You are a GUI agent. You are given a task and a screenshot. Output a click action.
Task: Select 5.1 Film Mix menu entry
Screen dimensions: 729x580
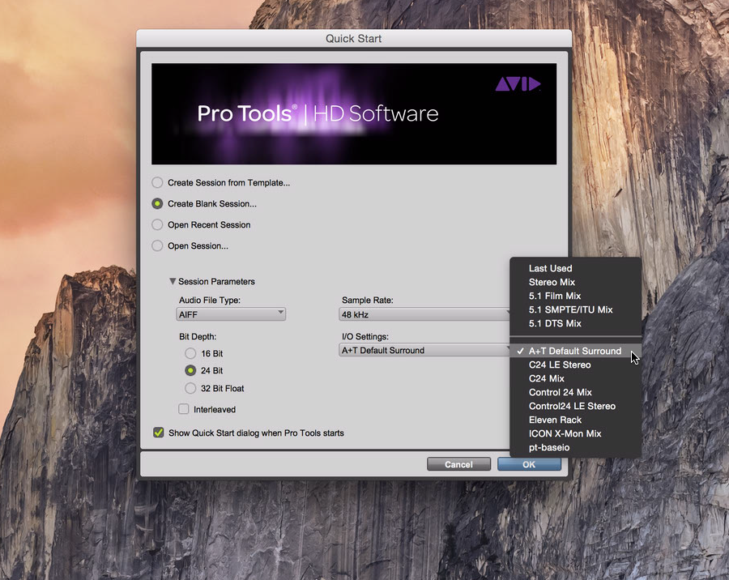(x=555, y=296)
